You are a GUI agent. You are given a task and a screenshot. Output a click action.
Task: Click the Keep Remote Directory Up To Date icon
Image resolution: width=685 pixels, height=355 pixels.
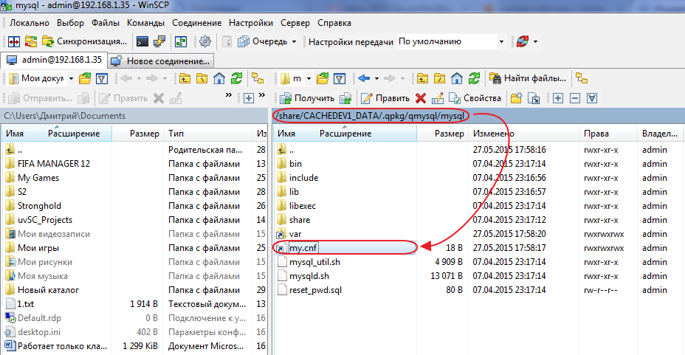[x=31, y=41]
